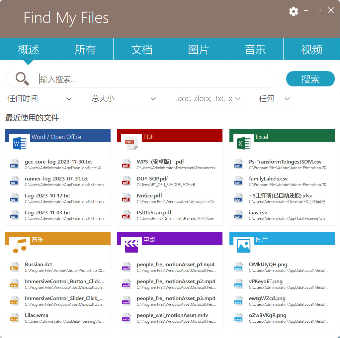340x338 pixels.
Task: Switch to the 音乐 music tab
Action: click(x=255, y=49)
